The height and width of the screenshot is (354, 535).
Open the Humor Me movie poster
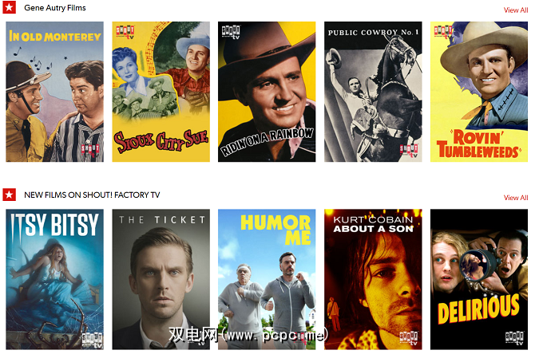click(x=267, y=279)
